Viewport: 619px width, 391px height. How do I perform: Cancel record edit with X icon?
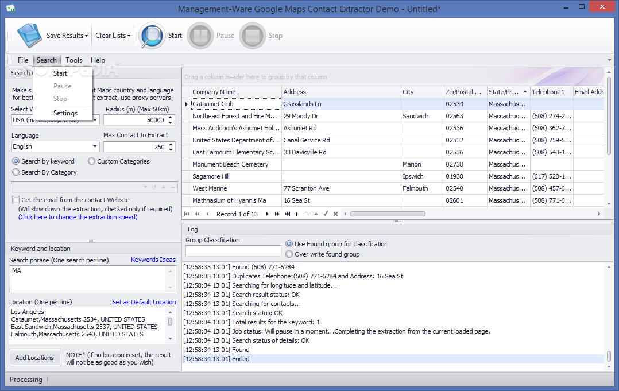[335, 214]
